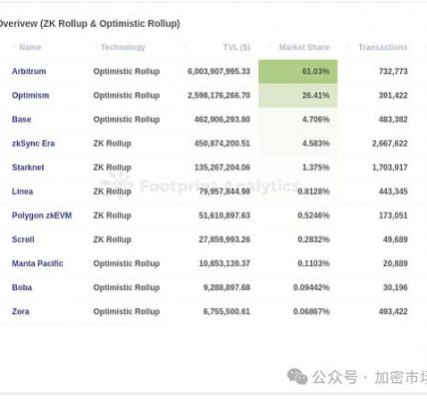Select Arbitrum's Optimistic Rollup technology cell
The height and width of the screenshot is (399, 427).
127,71
